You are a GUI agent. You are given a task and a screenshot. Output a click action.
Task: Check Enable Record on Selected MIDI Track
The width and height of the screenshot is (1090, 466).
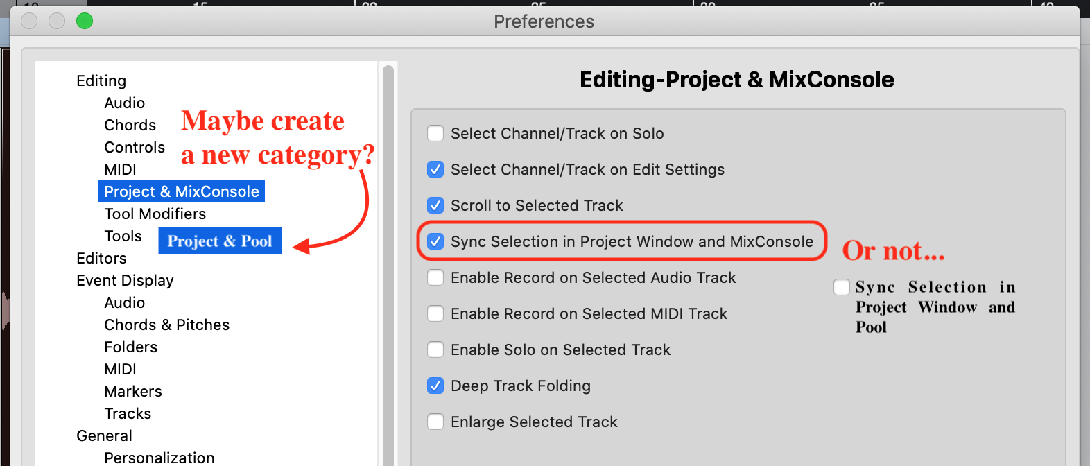[x=435, y=313]
